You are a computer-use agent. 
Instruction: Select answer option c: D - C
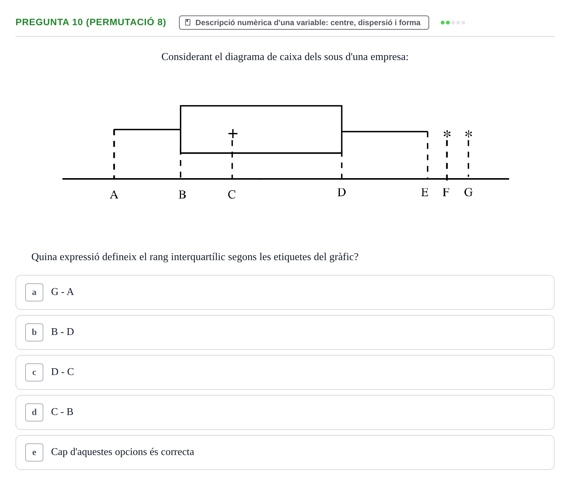point(285,372)
